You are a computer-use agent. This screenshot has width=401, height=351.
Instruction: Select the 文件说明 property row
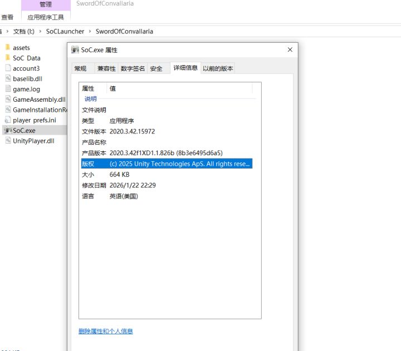tap(167, 110)
